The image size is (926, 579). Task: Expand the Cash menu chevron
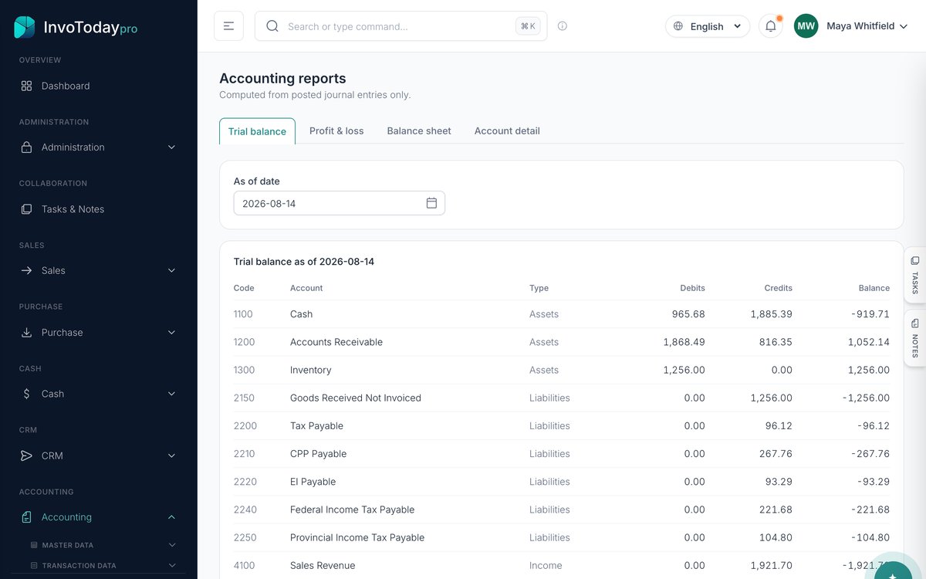171,394
